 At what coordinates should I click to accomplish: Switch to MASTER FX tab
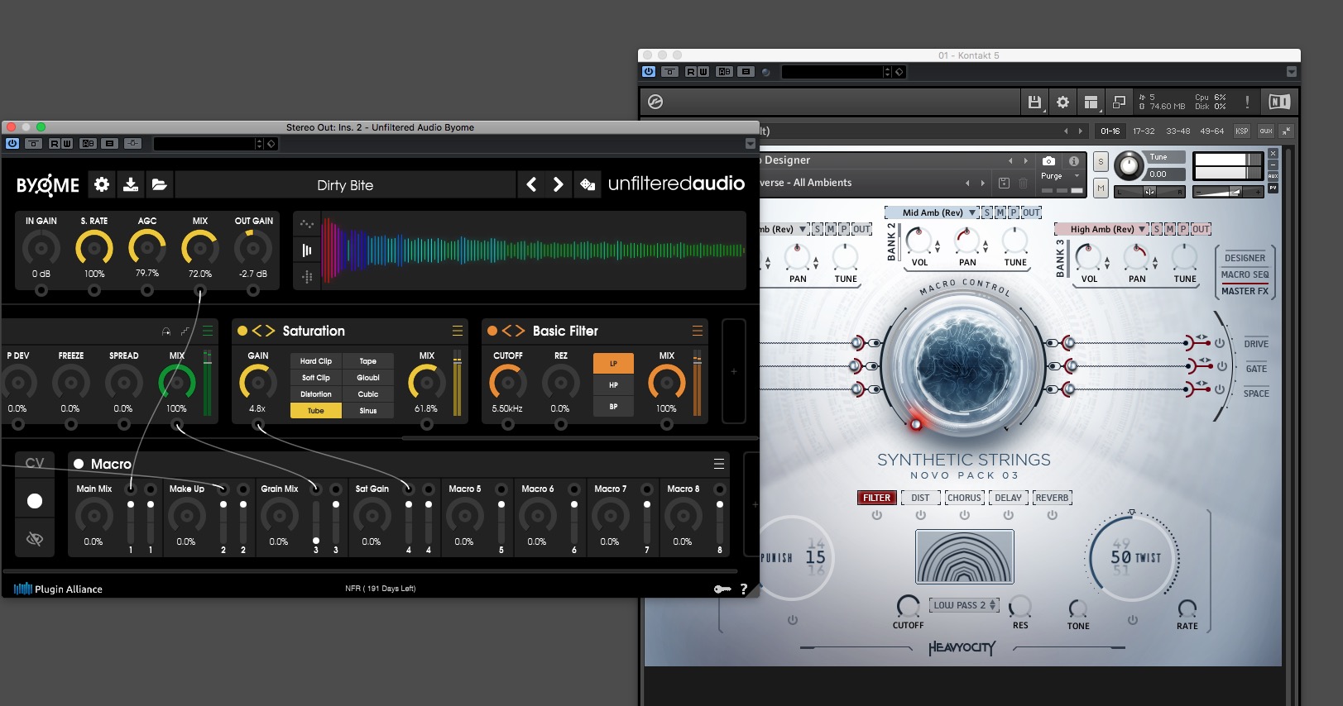[1245, 291]
